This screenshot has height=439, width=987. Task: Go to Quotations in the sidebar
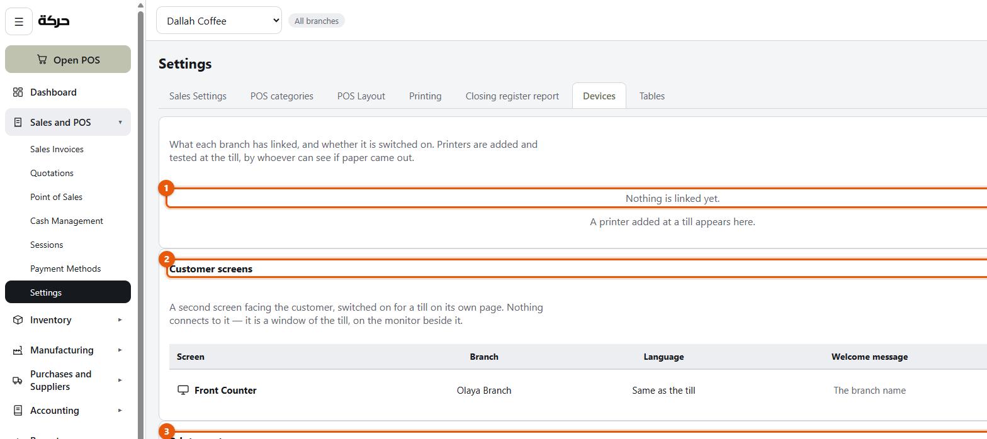[52, 173]
